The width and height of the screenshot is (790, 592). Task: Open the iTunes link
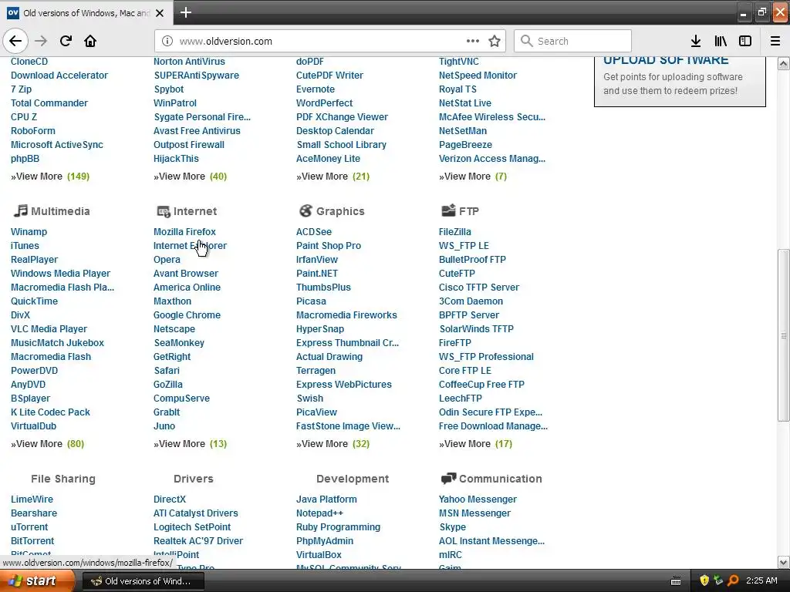(25, 246)
